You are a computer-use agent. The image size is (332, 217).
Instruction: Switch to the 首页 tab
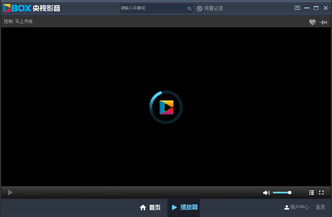151,208
